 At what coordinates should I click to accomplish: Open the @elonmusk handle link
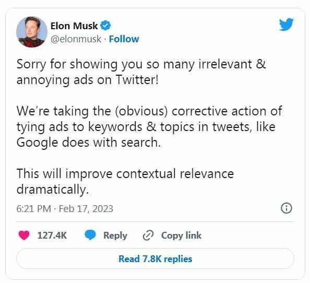pyautogui.click(x=76, y=39)
